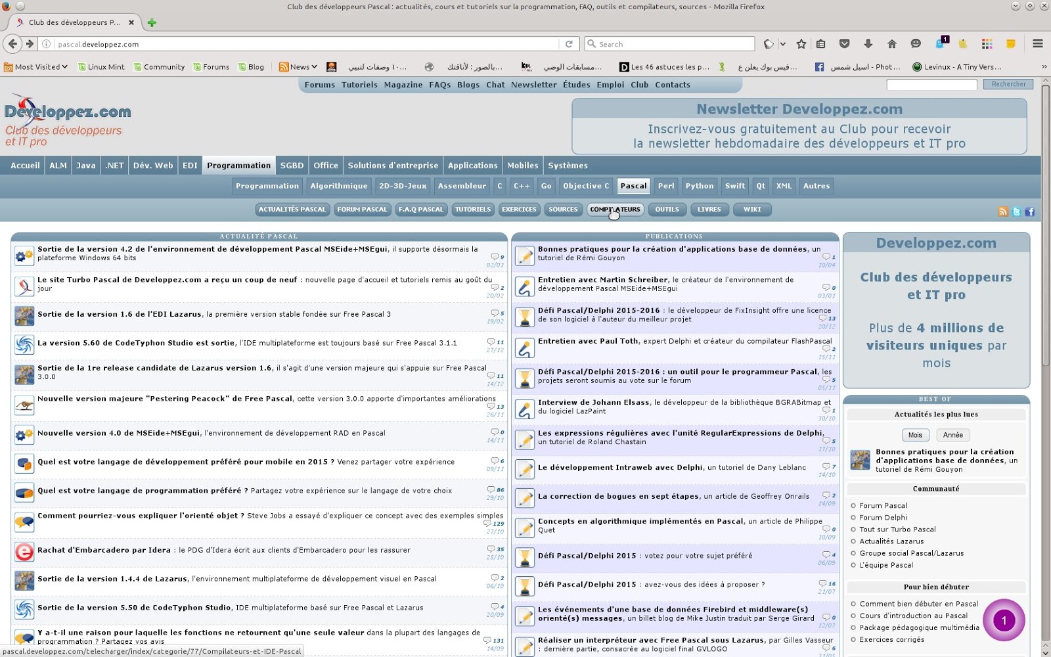Select the Pascal language sub-tab
Image resolution: width=1051 pixels, height=657 pixels.
coord(634,186)
